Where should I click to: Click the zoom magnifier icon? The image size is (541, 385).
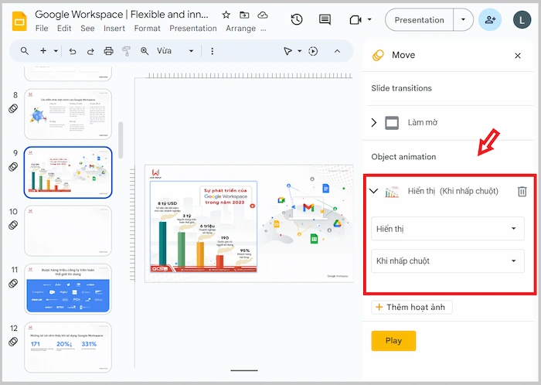tap(145, 51)
